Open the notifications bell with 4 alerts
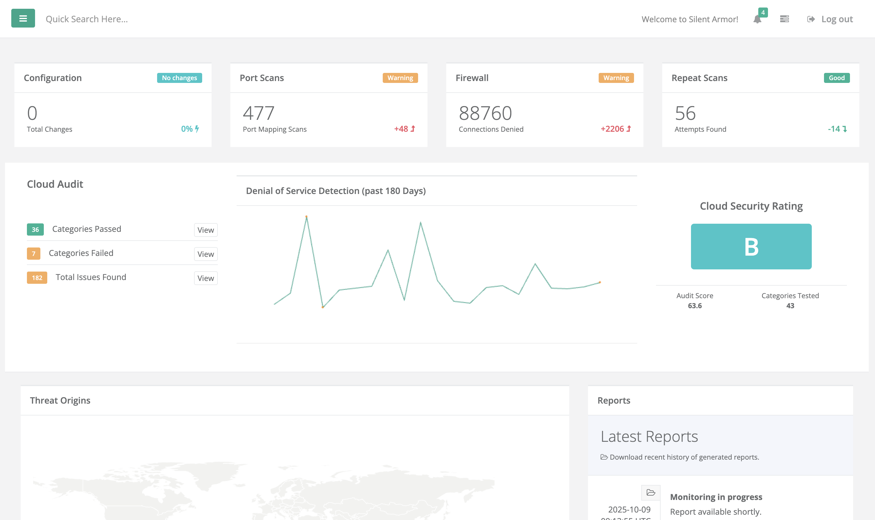This screenshot has width=875, height=520. tap(757, 19)
